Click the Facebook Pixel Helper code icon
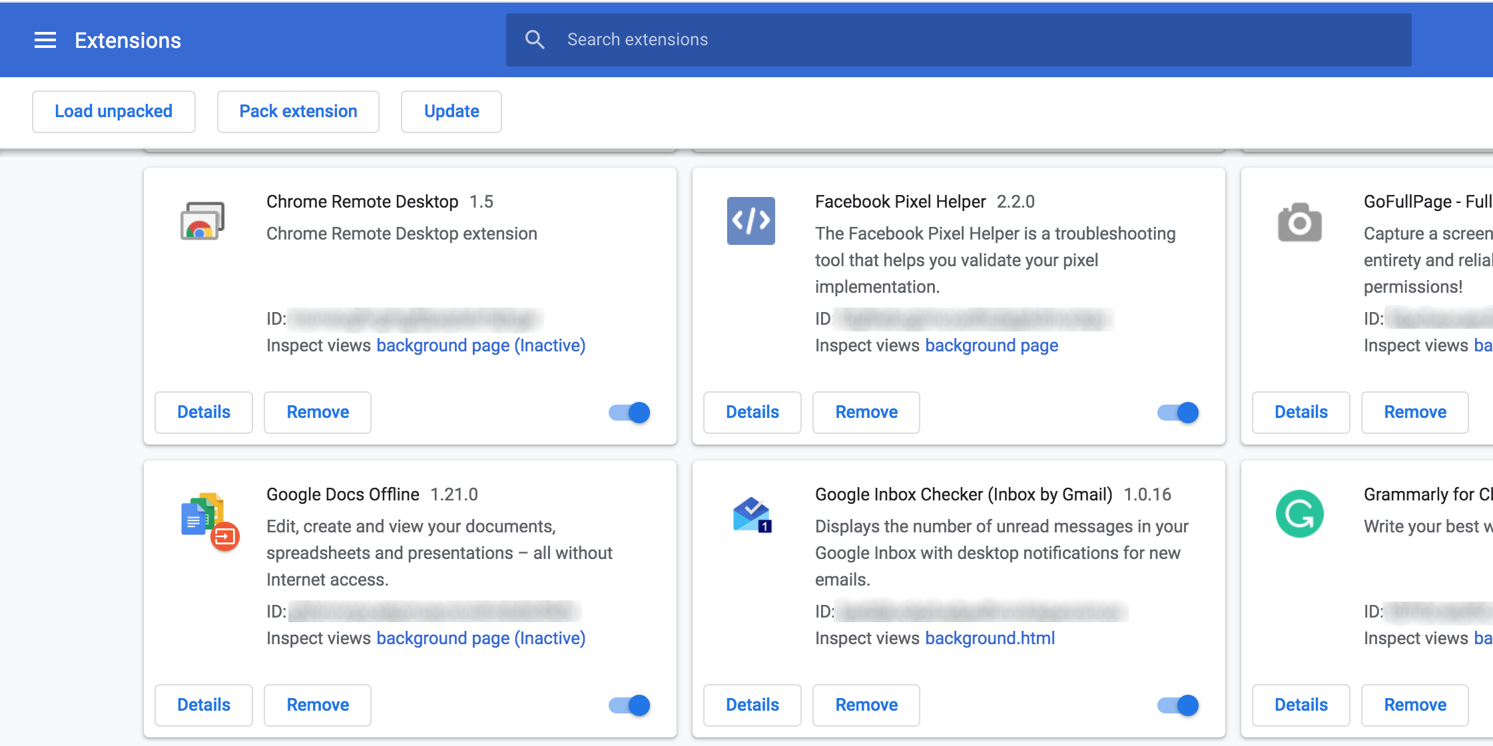The height and width of the screenshot is (746, 1493). [x=750, y=221]
